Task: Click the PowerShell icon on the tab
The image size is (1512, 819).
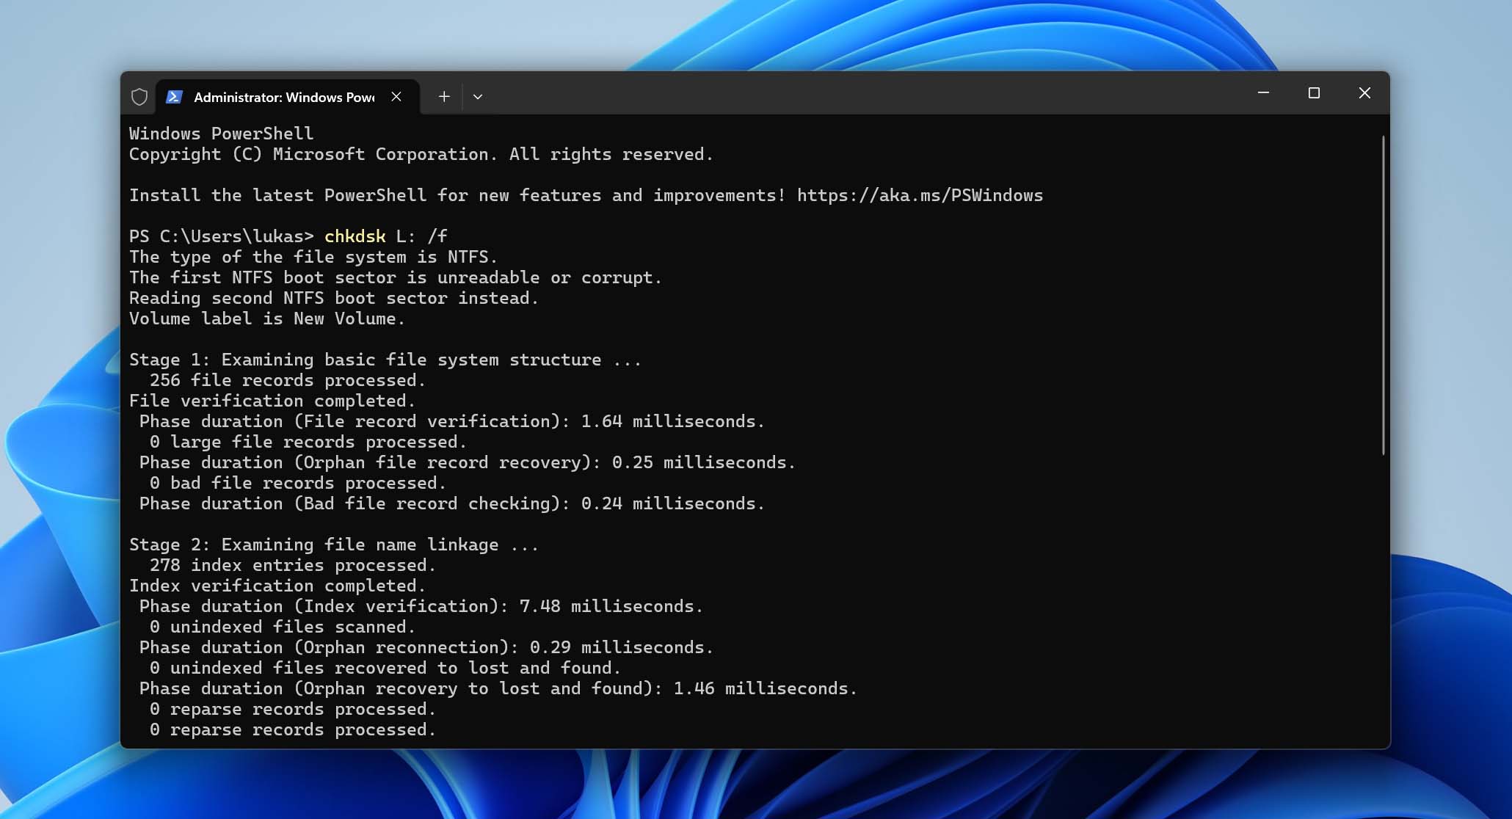Action: tap(174, 97)
